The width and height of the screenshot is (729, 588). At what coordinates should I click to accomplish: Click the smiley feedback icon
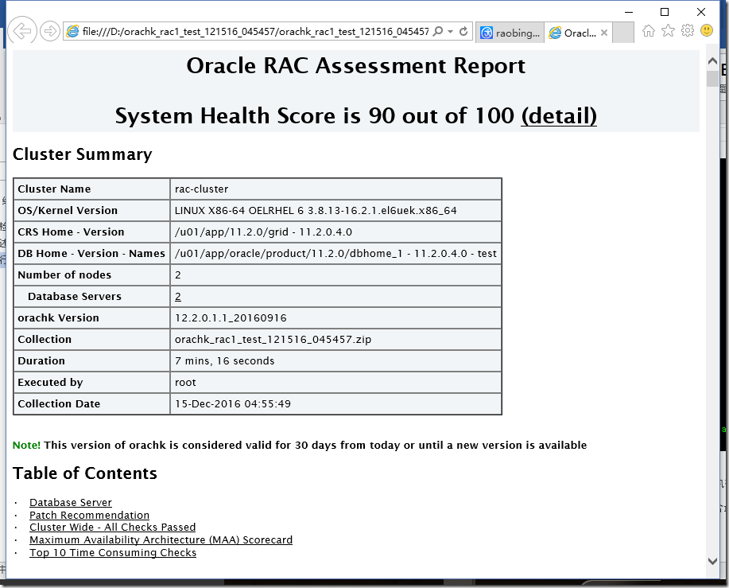(x=706, y=30)
